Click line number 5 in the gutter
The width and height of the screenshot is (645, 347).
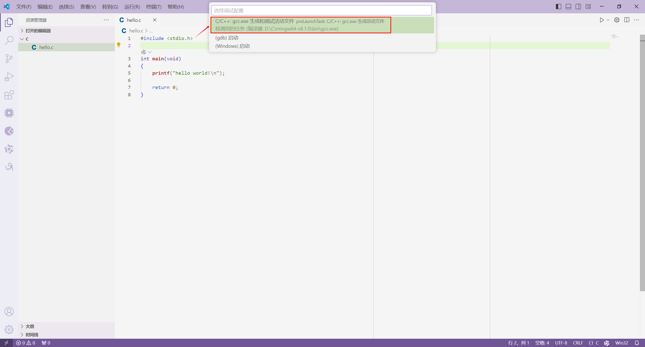tap(129, 73)
